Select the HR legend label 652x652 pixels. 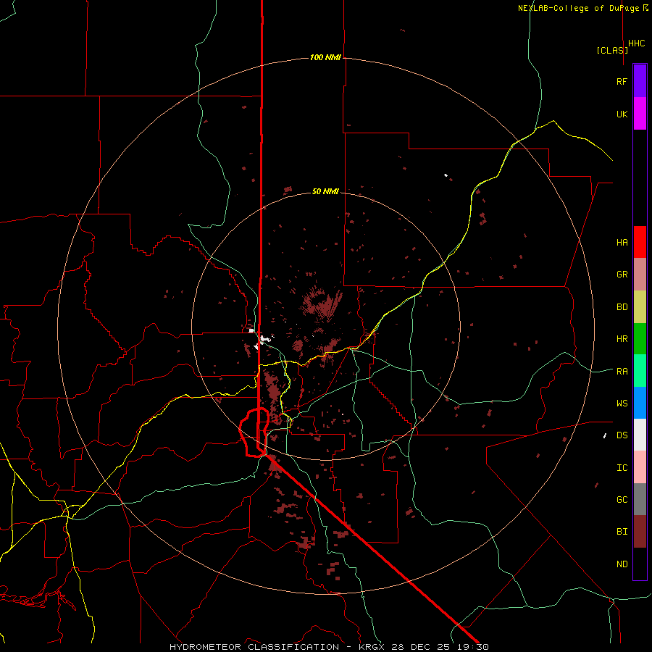pos(622,339)
